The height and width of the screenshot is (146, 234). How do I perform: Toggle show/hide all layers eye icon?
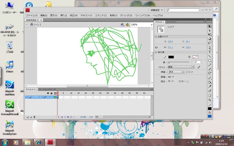48,93
